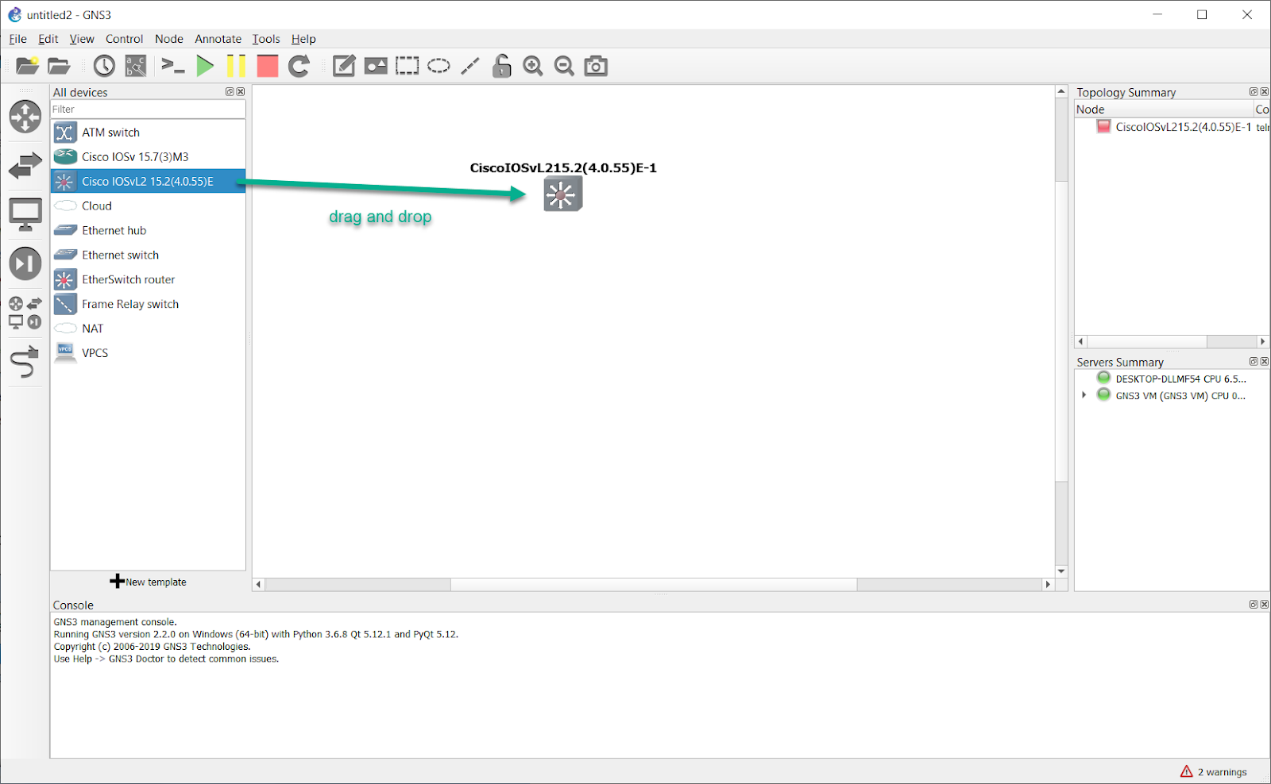Viewport: 1271px width, 784px height.
Task: Open the File menu
Action: click(x=17, y=39)
